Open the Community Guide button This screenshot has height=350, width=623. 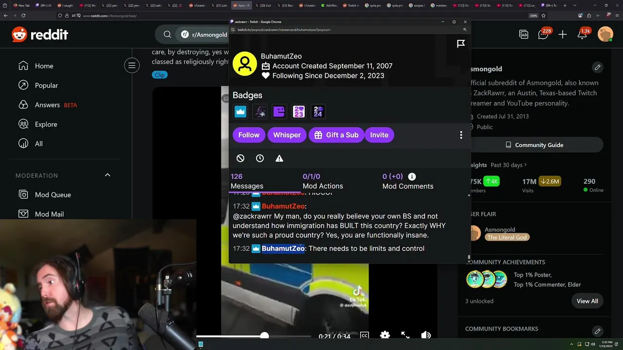(x=534, y=145)
